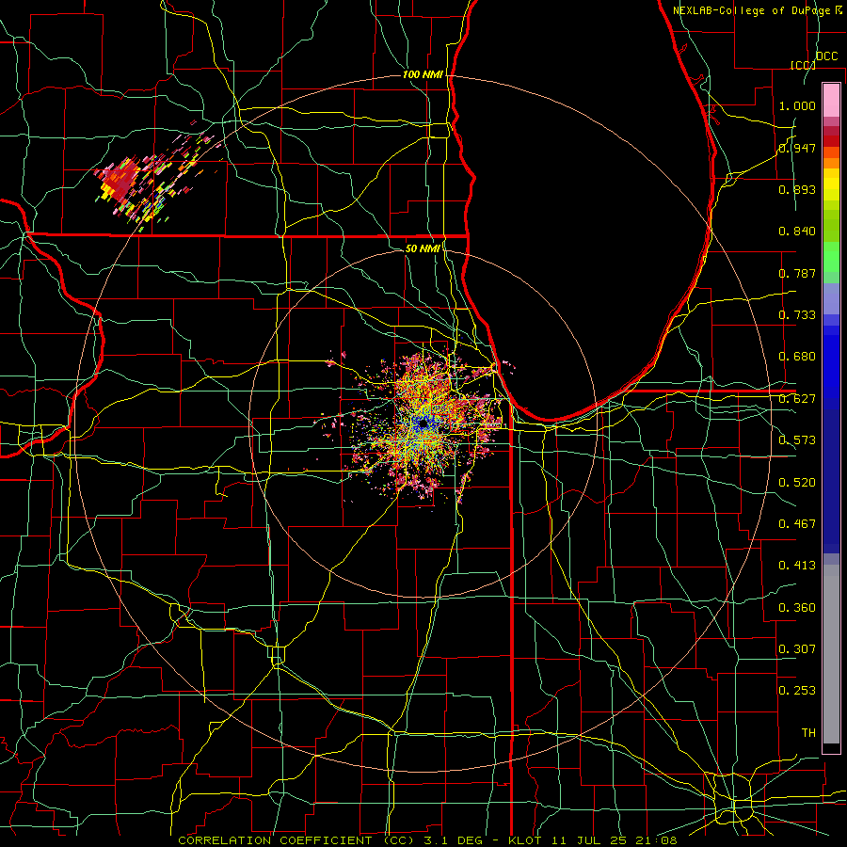Click the 0.360 color scale value

point(797,607)
